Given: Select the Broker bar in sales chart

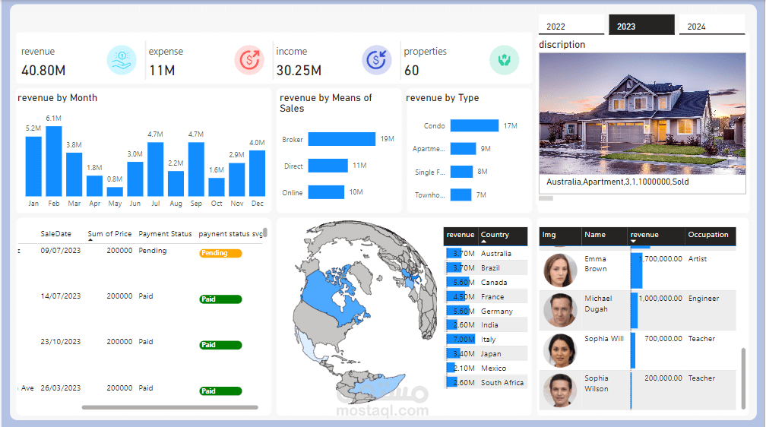Looking at the screenshot, I should pyautogui.click(x=342, y=139).
